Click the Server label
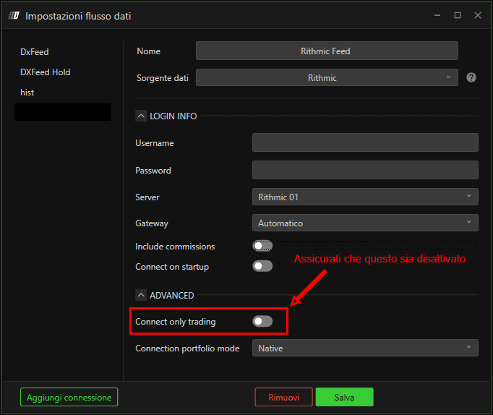Image resolution: width=493 pixels, height=415 pixels. (x=147, y=197)
